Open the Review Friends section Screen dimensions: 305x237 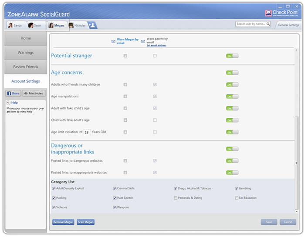click(26, 67)
